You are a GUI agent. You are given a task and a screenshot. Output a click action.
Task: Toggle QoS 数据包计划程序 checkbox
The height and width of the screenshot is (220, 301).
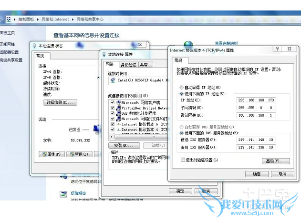113,113
